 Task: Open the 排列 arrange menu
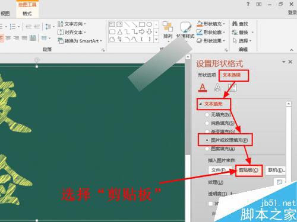[x=168, y=31]
